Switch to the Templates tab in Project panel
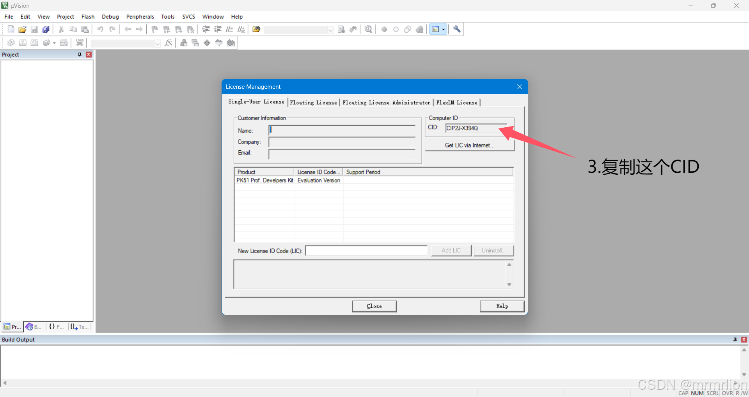Viewport: 749px width, 397px height. [80, 327]
